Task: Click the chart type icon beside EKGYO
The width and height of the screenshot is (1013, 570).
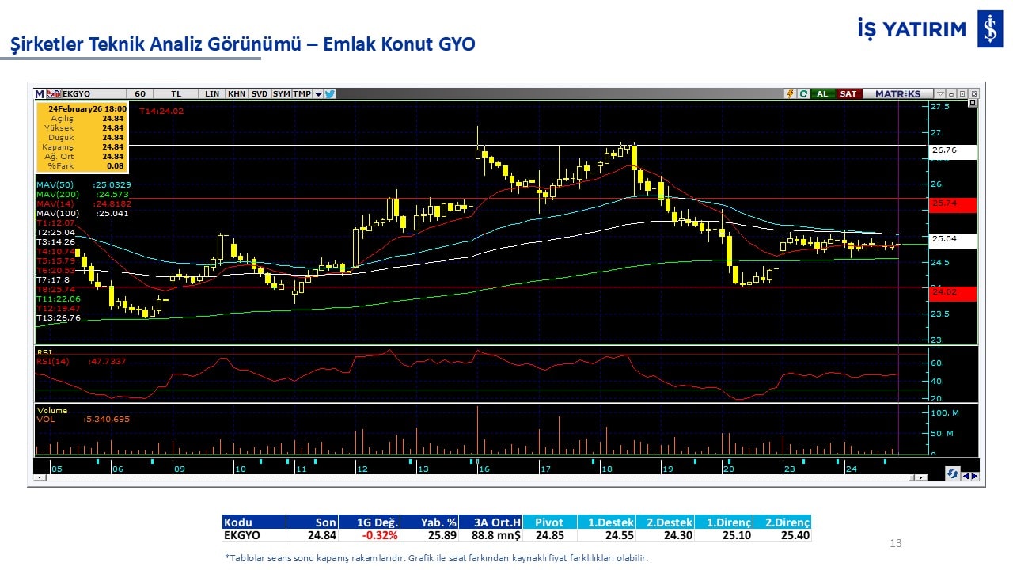Action: coord(54,93)
